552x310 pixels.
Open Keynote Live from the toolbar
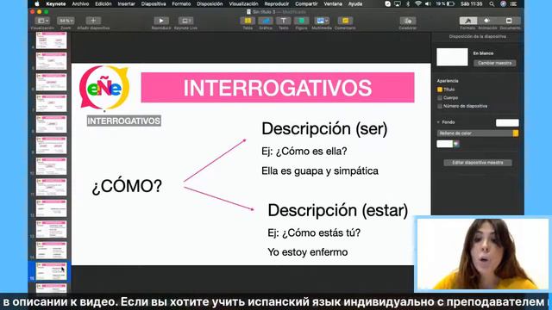click(x=185, y=21)
